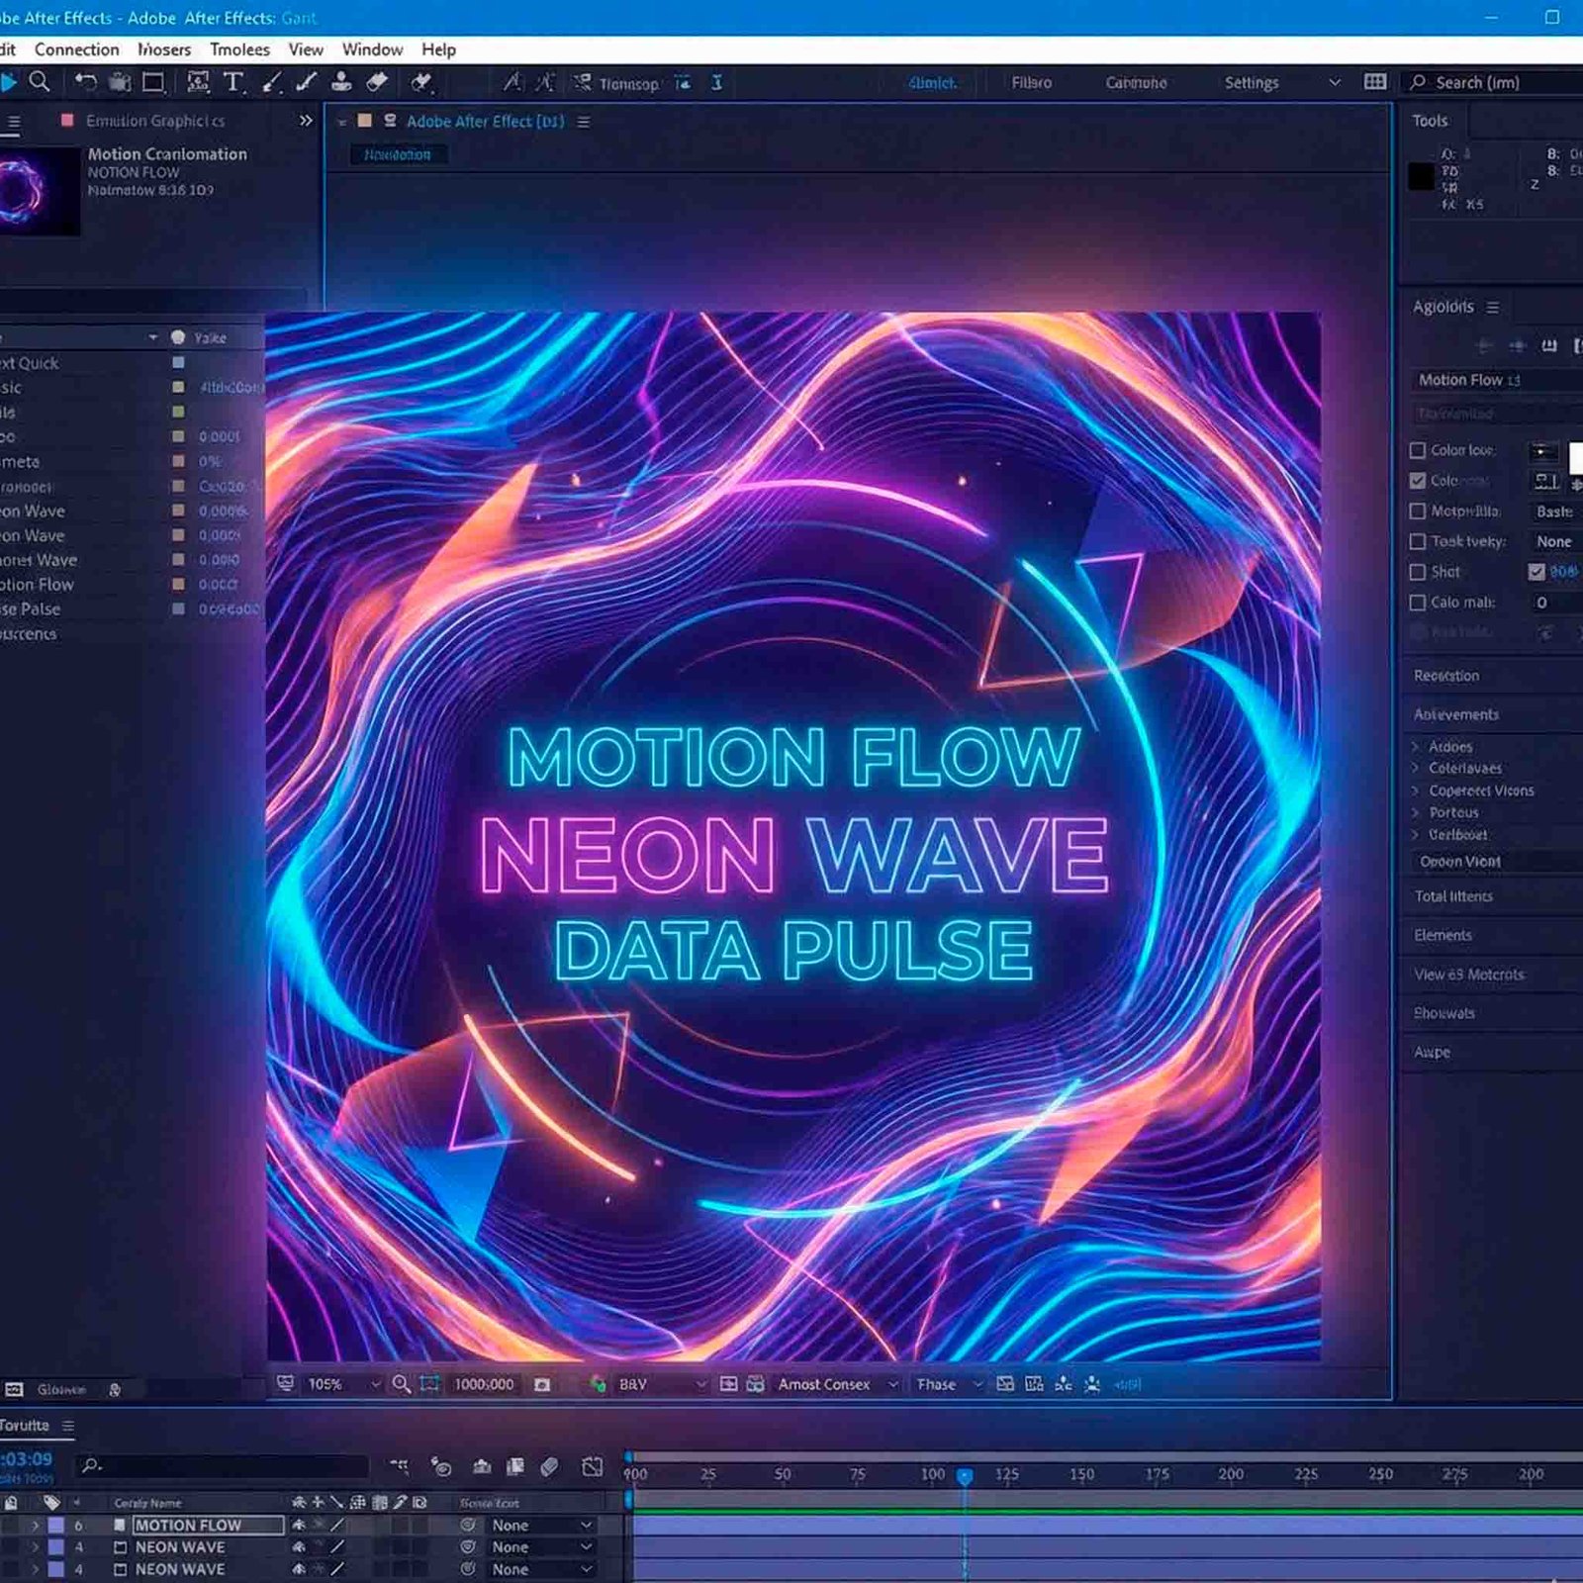Select the Zoom magnifier tool in toolbar

click(40, 82)
